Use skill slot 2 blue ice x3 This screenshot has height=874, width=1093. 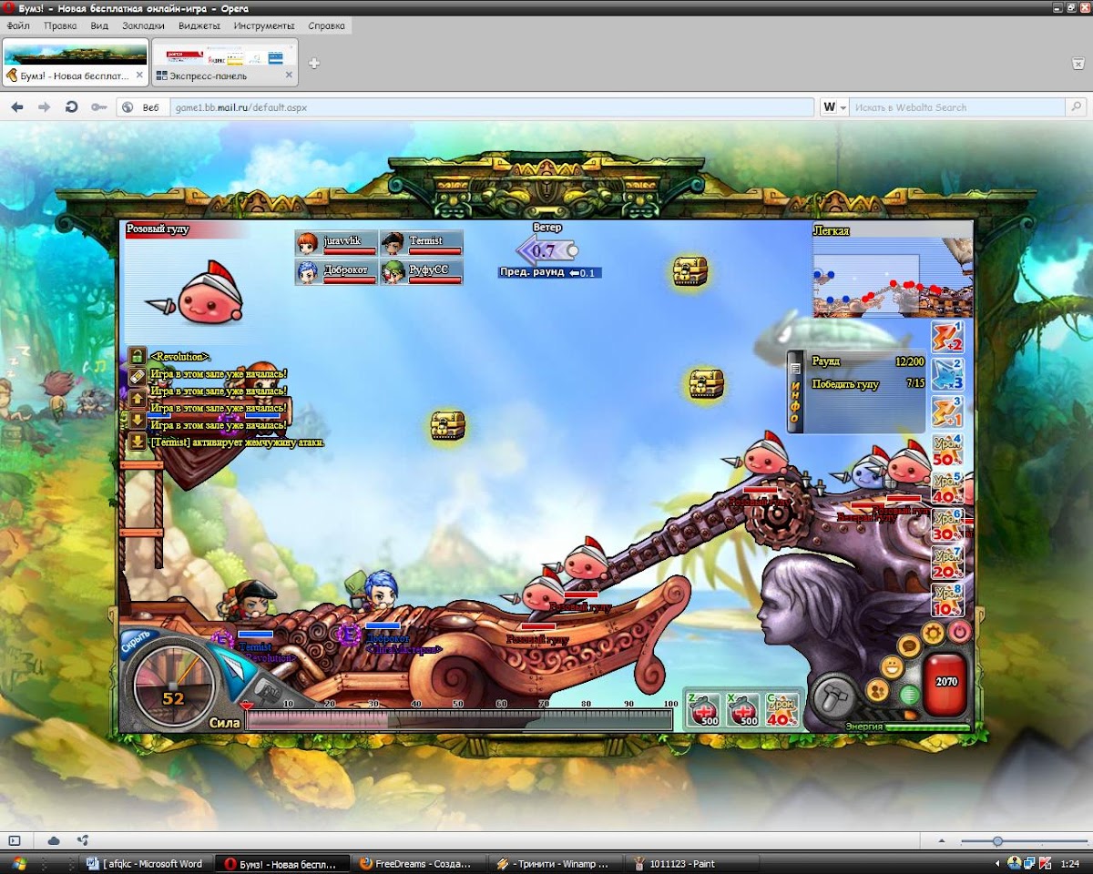tap(946, 374)
